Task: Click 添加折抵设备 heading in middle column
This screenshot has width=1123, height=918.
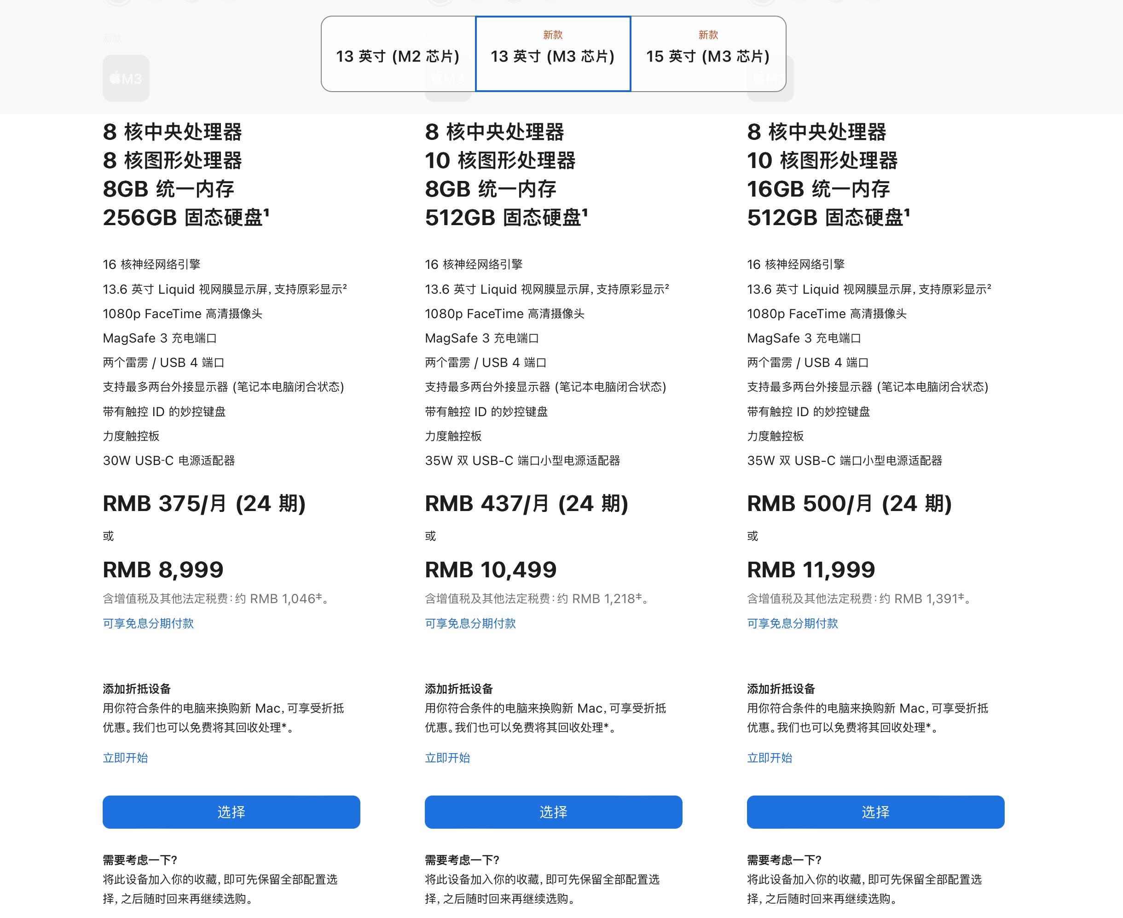Action: [458, 689]
